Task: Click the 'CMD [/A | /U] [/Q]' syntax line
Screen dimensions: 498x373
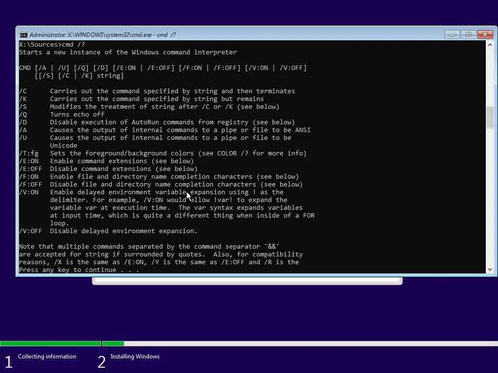Action: pyautogui.click(x=162, y=68)
